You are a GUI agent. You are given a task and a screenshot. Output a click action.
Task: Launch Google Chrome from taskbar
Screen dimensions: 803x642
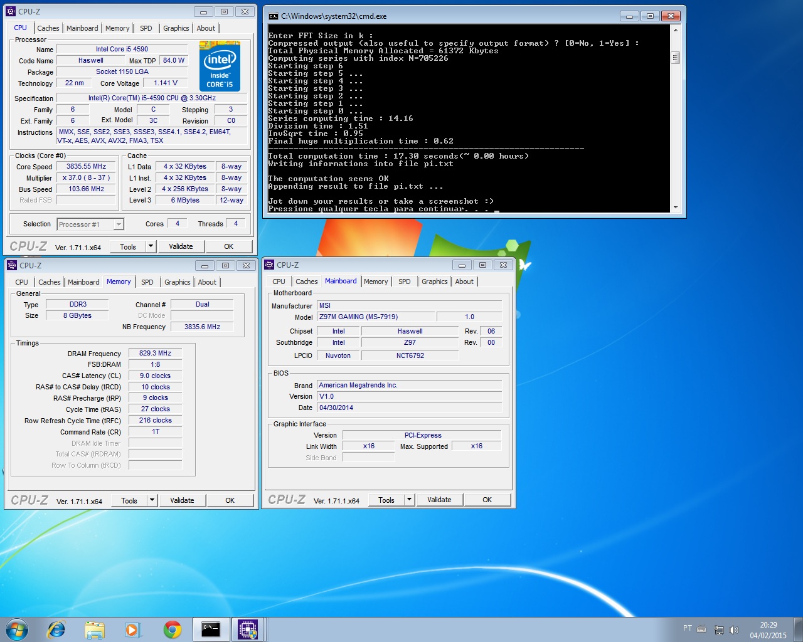pos(172,629)
